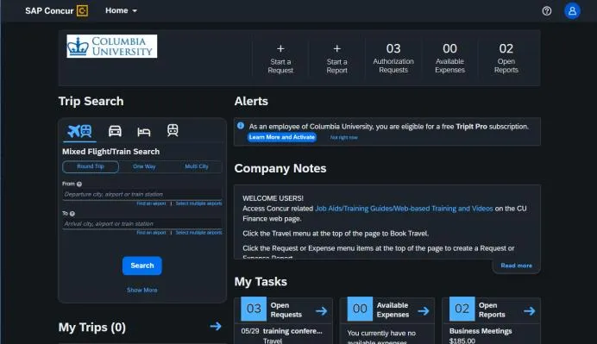
Task: Click the Columbia University logo
Action: pyautogui.click(x=112, y=47)
